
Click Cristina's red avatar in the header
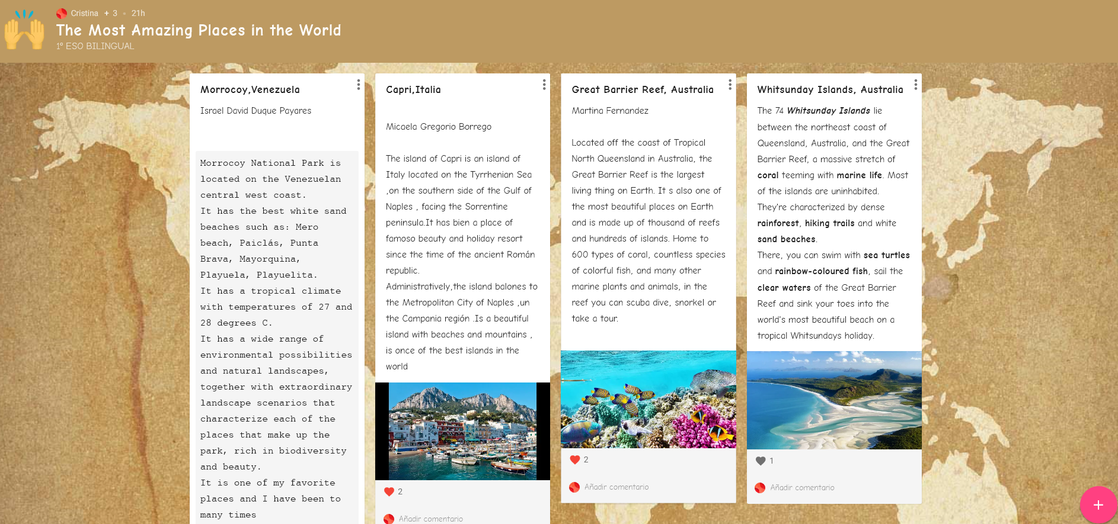(62, 13)
